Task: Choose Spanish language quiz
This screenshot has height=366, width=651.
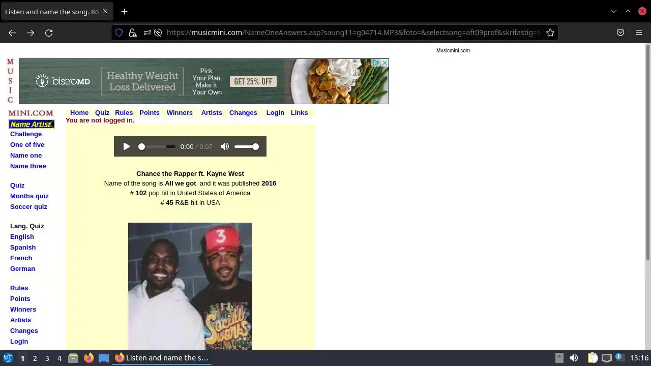Action: tap(23, 248)
